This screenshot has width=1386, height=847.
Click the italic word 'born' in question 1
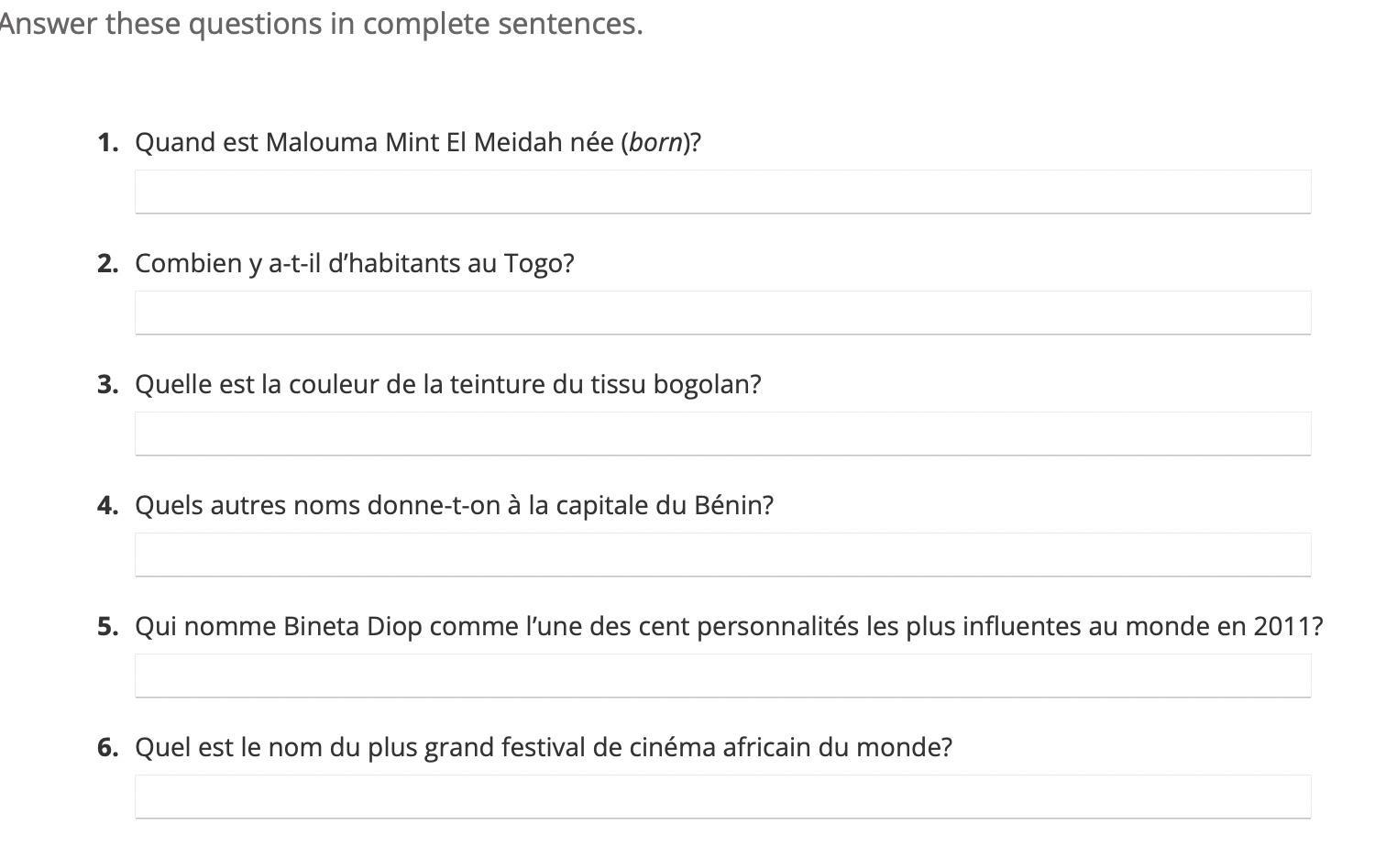click(x=655, y=143)
